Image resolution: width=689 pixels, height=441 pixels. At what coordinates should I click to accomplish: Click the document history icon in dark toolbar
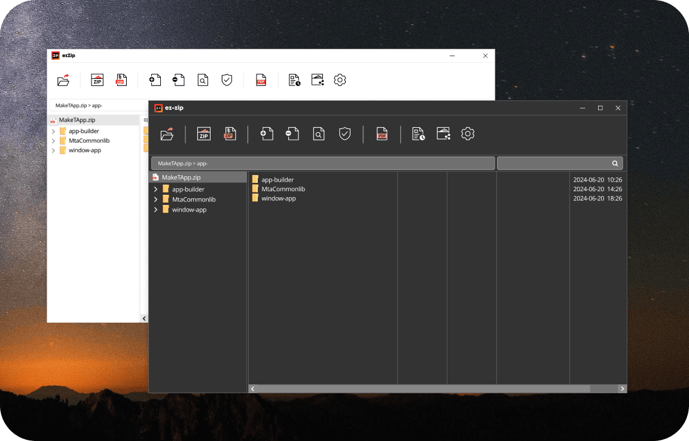418,133
